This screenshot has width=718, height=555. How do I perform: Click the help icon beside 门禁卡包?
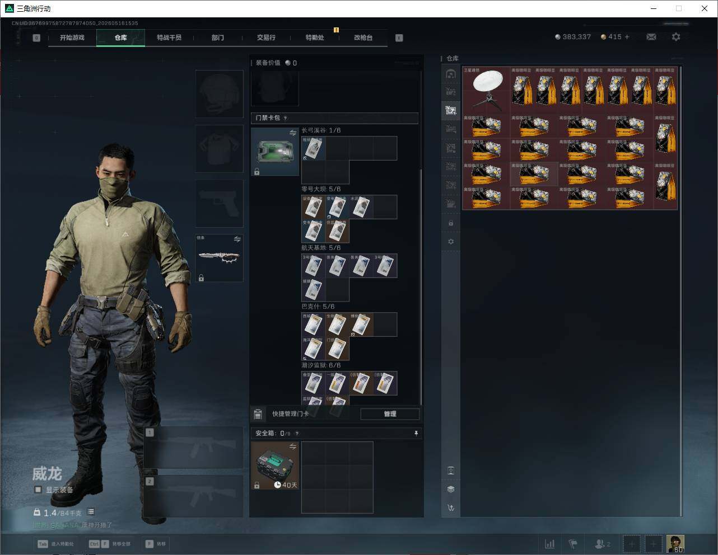tap(286, 118)
